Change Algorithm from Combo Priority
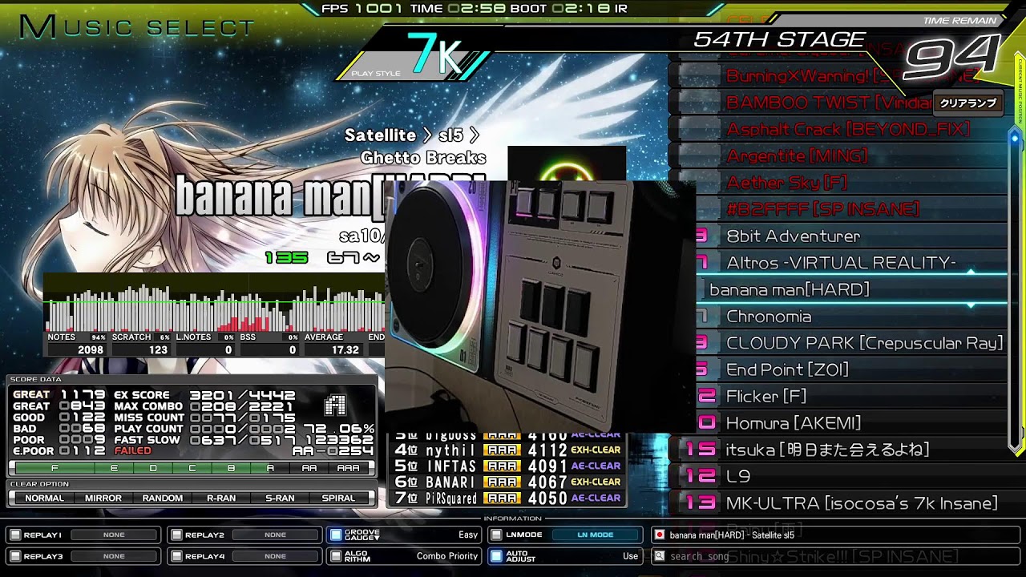This screenshot has width=1026, height=577. (447, 556)
